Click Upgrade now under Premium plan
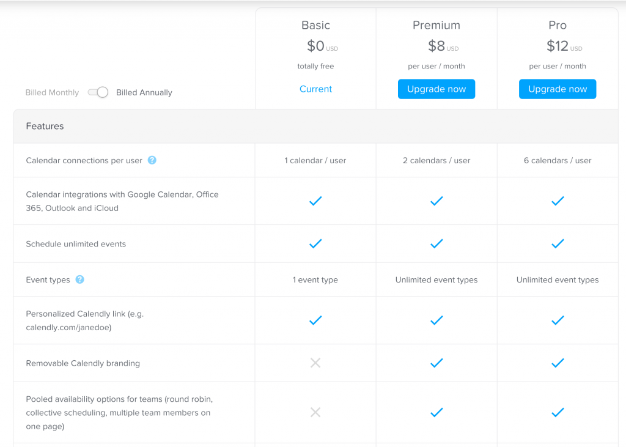 [x=436, y=89]
